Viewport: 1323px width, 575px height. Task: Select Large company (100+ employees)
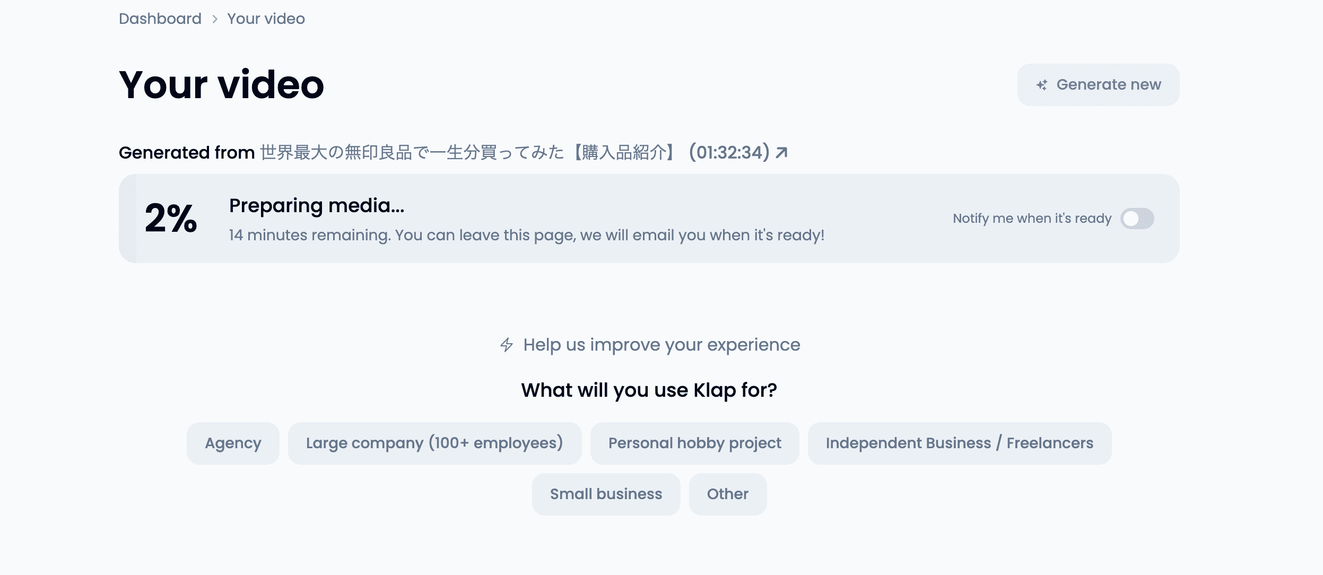pos(434,443)
